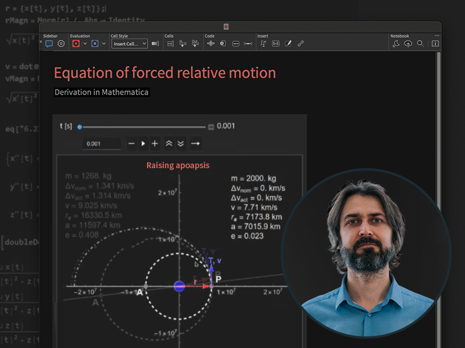This screenshot has width=465, height=348.
Task: Click the merge cells icon in Cells
Action: click(195, 44)
